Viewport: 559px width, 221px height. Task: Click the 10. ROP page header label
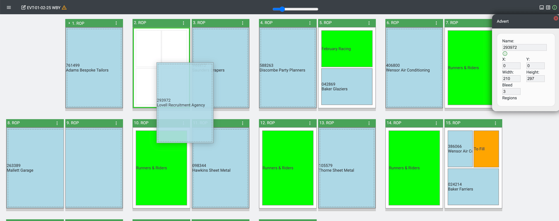(141, 123)
